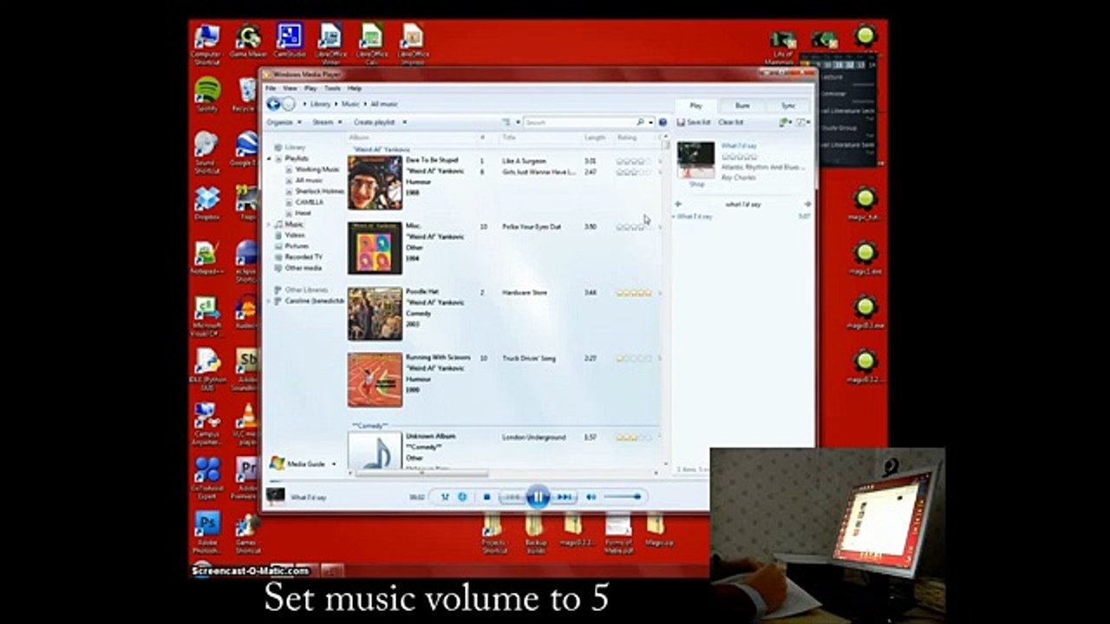1110x624 pixels.
Task: Select the song Like A Surgeon
Action: 524,161
